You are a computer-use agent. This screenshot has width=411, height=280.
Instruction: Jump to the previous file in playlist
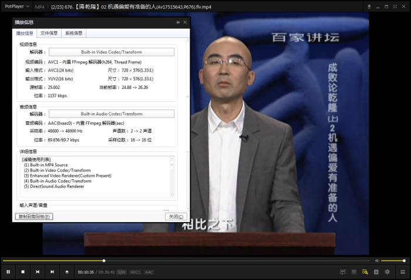38,272
